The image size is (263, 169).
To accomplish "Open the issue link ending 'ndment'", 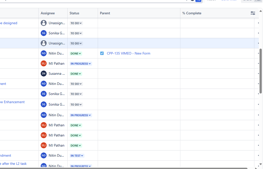I will pos(6,155).
